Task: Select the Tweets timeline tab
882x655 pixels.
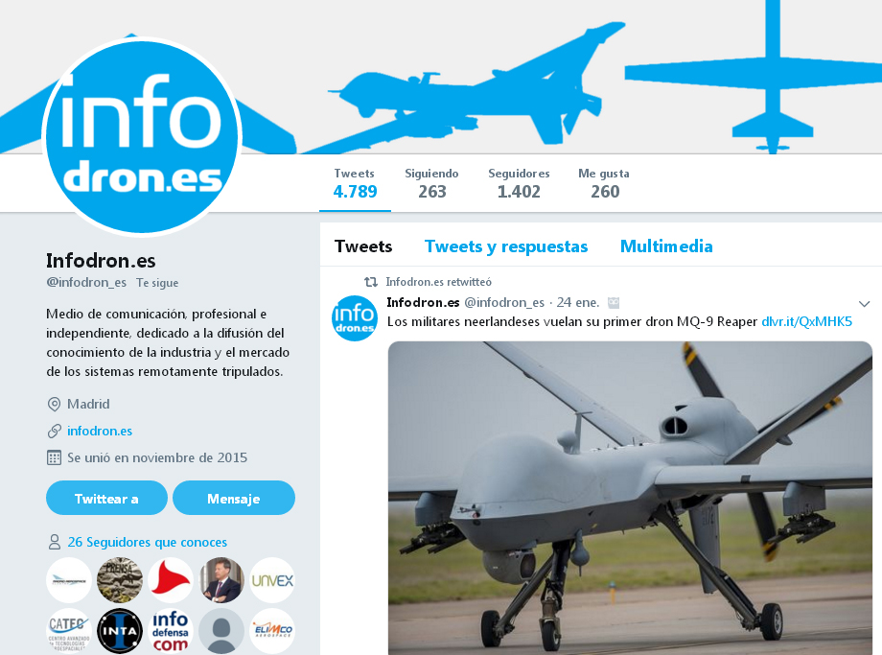Action: [363, 246]
